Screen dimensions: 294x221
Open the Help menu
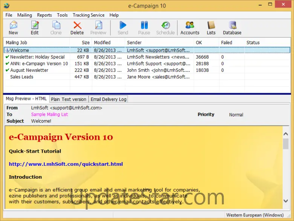coord(114,15)
